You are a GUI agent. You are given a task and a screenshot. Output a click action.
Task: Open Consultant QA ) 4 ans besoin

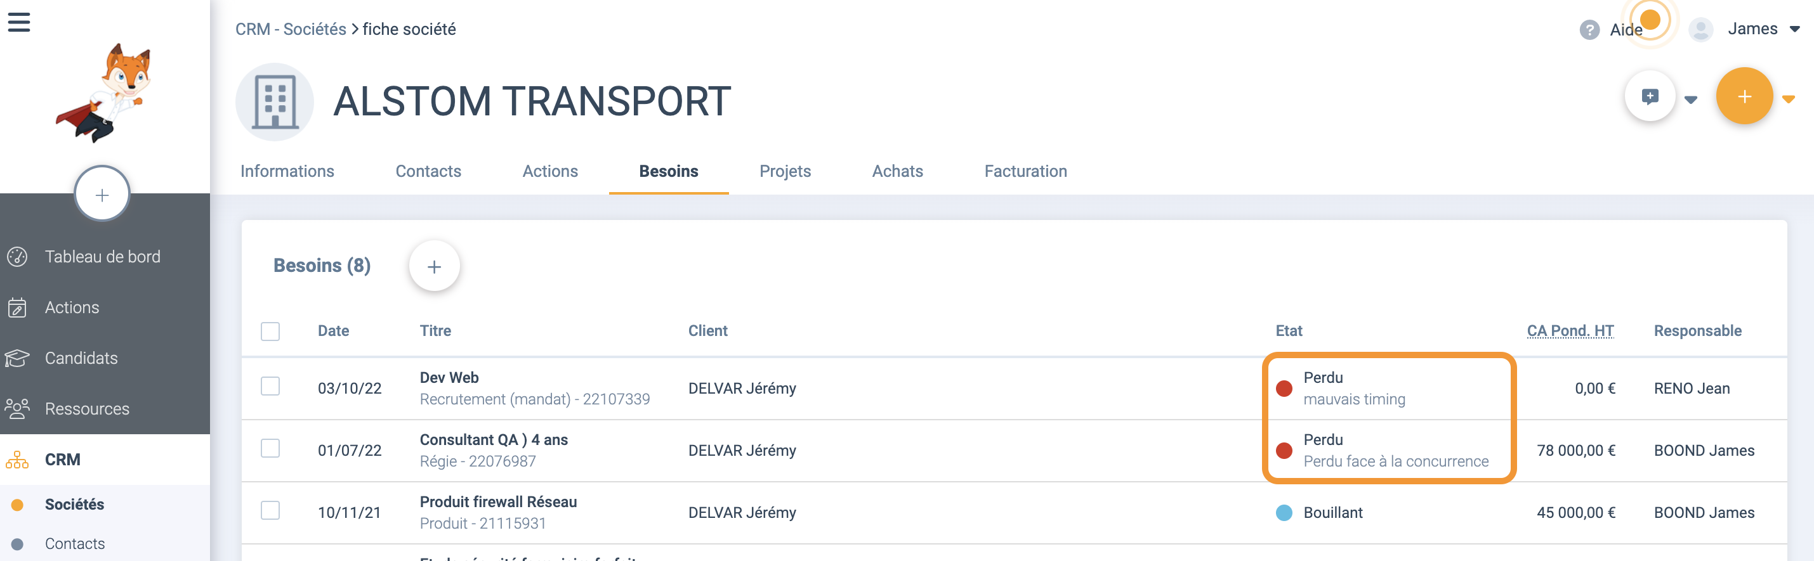494,440
